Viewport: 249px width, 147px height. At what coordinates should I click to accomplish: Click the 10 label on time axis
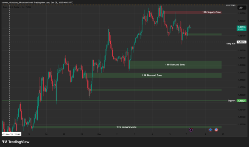223,134
